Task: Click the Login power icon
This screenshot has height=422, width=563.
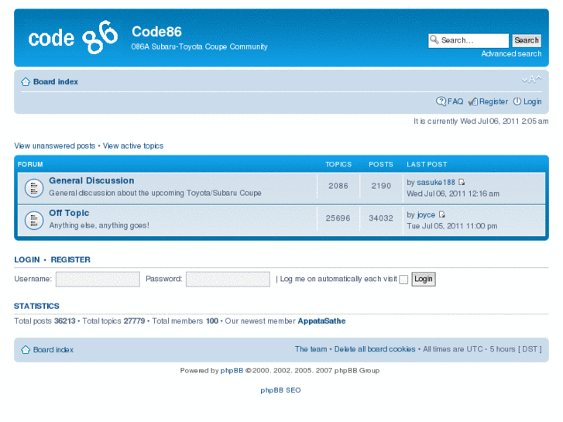Action: tap(517, 101)
